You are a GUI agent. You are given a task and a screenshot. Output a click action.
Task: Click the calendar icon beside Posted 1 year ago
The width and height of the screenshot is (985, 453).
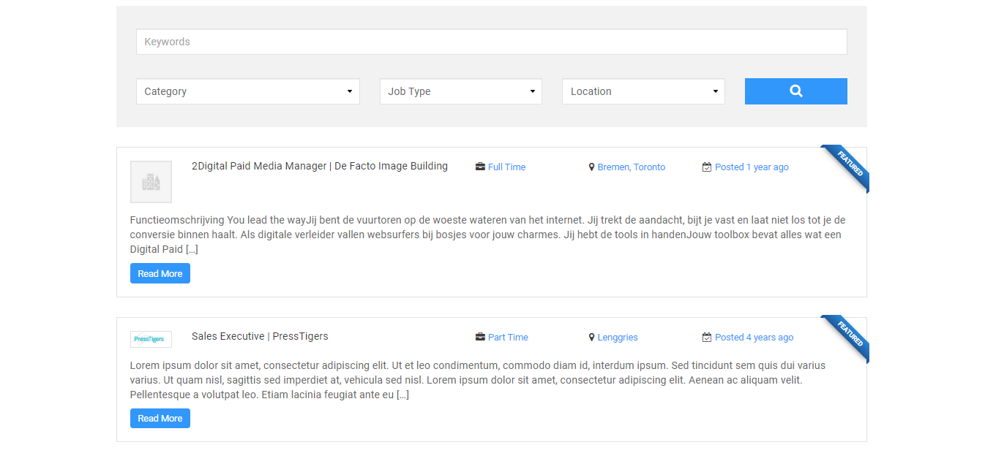tap(706, 167)
